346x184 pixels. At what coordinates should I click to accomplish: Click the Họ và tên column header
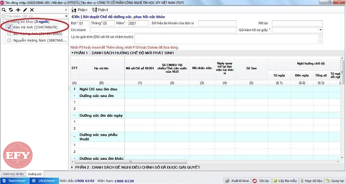click(x=101, y=68)
